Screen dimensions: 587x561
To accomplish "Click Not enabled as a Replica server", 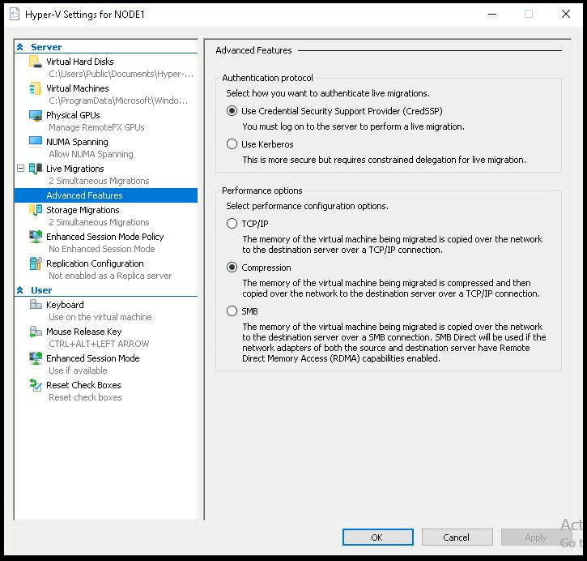I will click(110, 276).
